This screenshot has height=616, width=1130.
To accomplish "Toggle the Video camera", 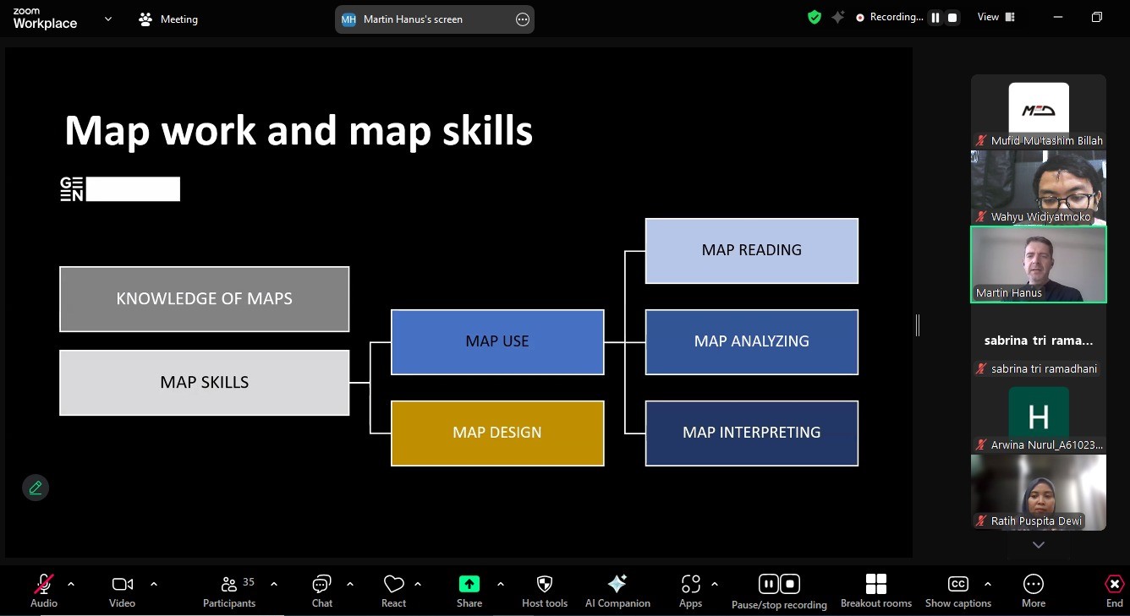I will 122,591.
